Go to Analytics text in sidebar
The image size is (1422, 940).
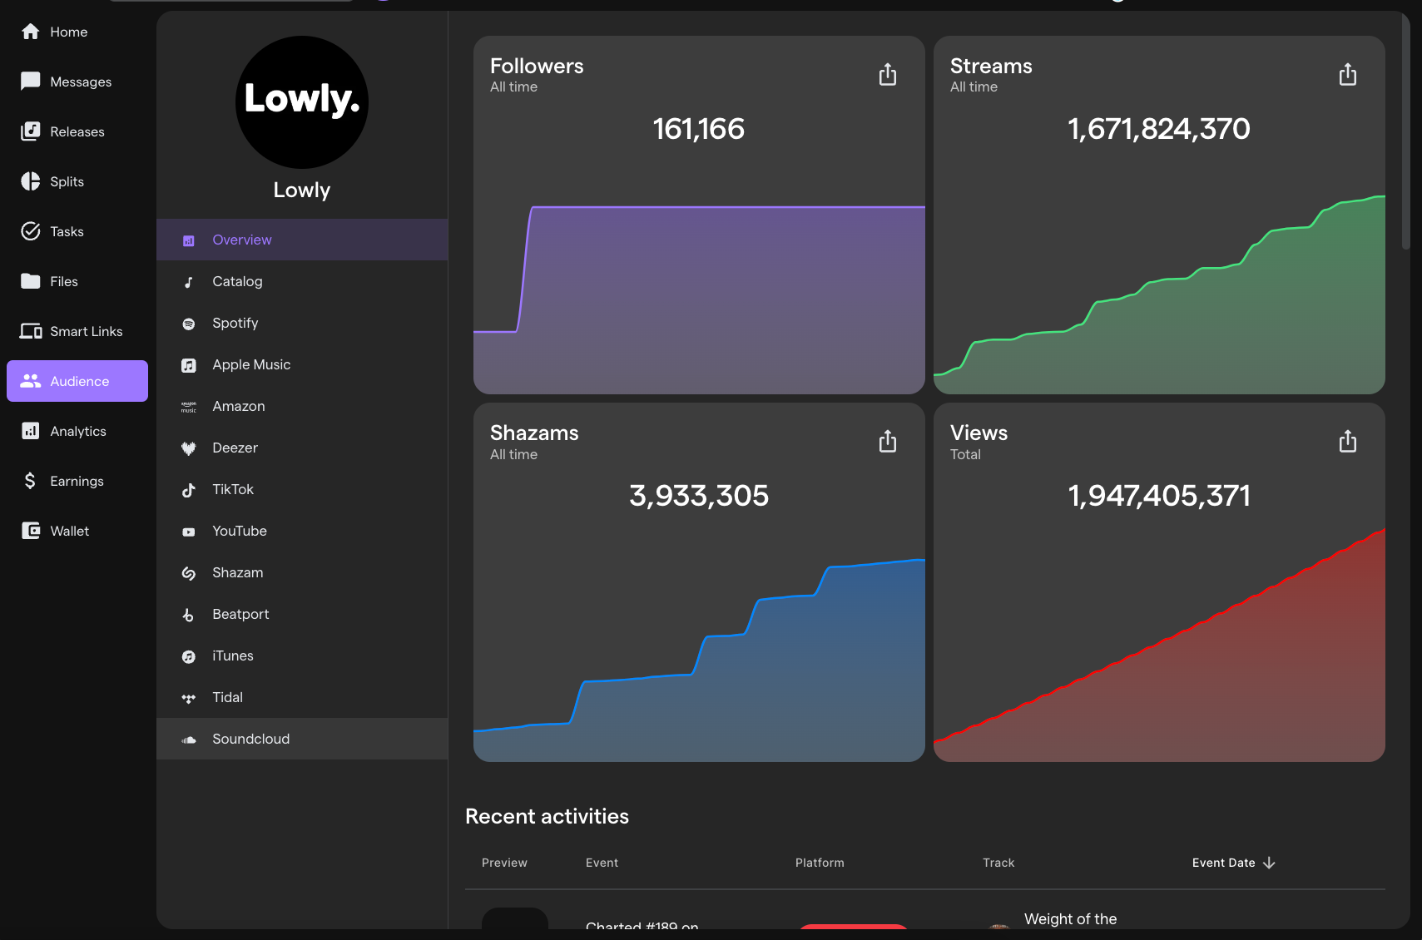[x=78, y=431]
